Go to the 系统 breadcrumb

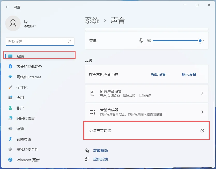tap(92, 20)
